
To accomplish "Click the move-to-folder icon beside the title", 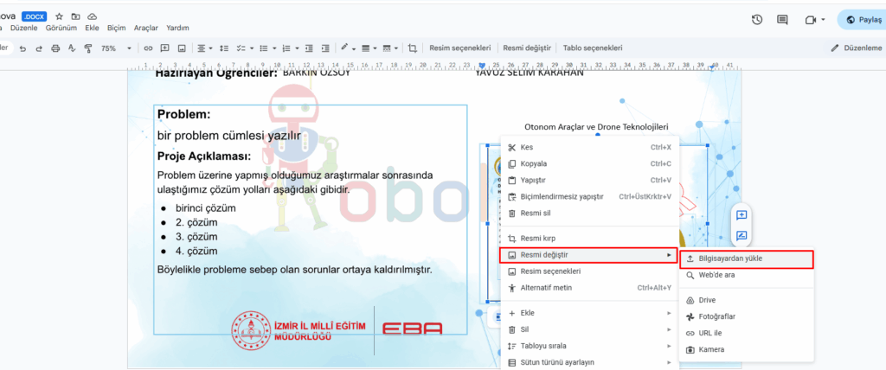I will [76, 17].
